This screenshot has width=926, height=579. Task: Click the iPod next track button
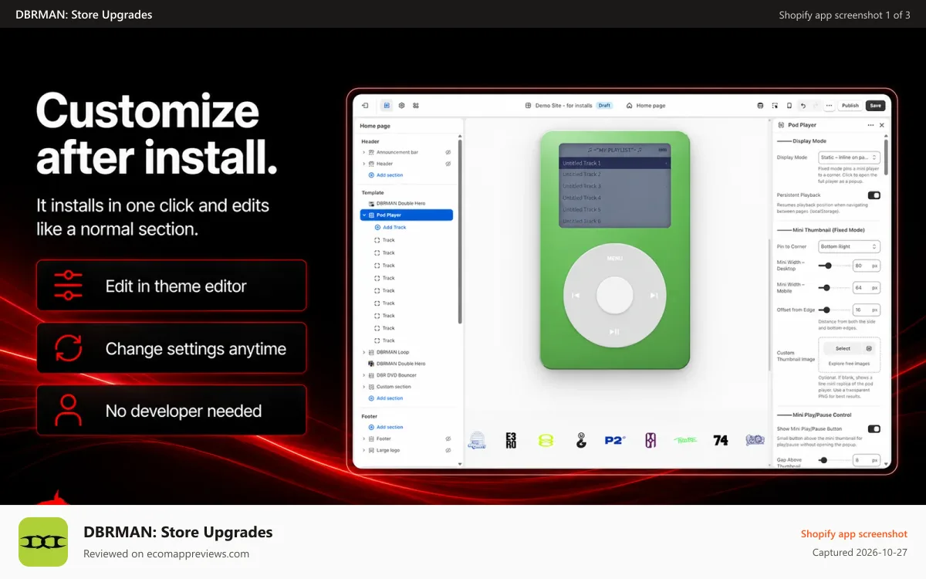[x=654, y=295]
